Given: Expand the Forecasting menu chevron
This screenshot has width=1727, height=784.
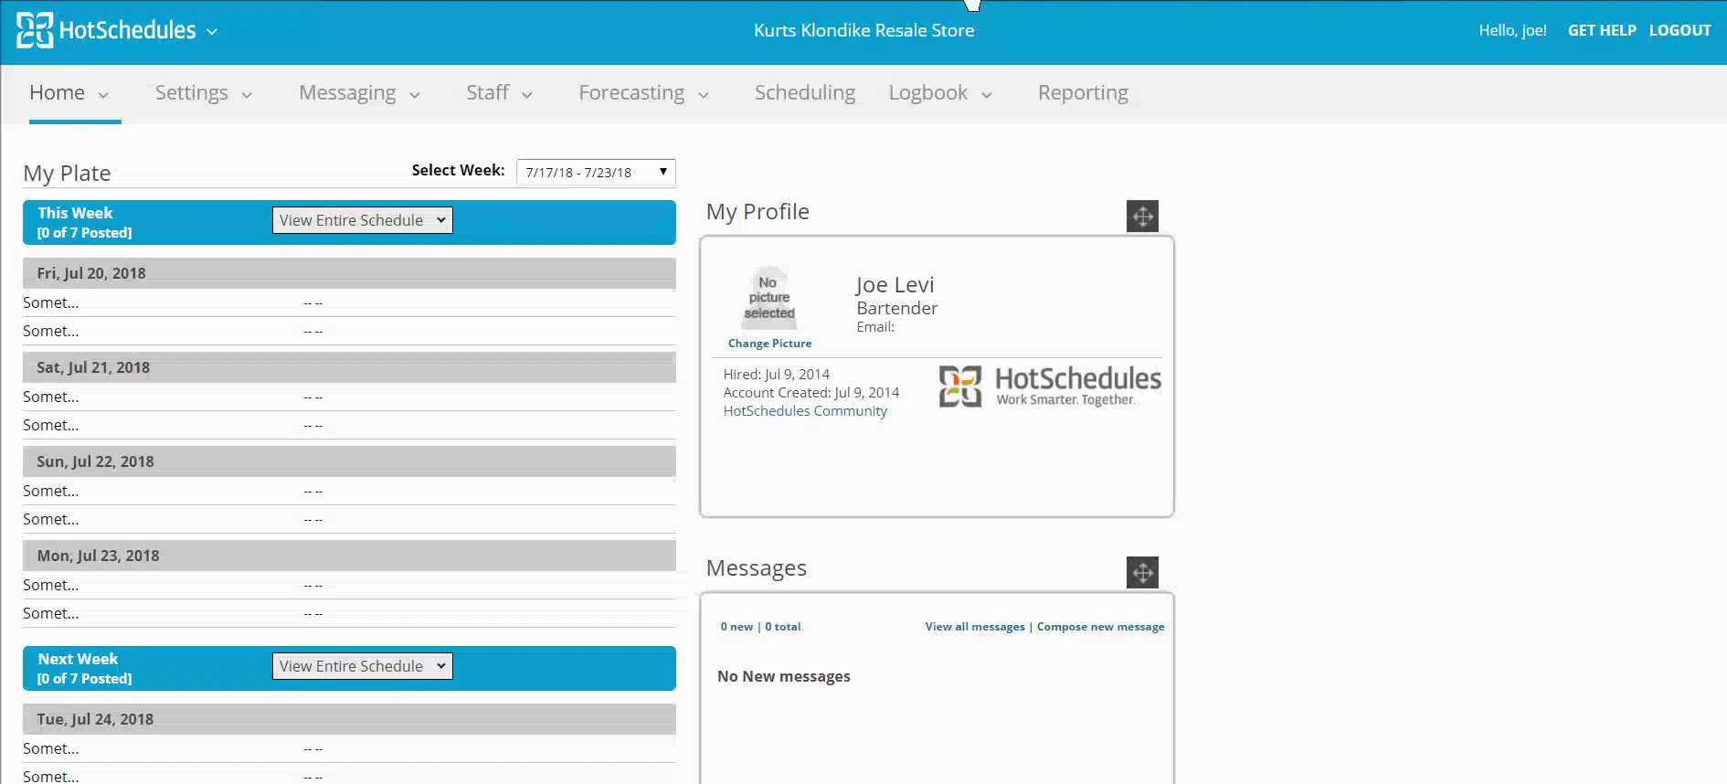Looking at the screenshot, I should point(704,95).
